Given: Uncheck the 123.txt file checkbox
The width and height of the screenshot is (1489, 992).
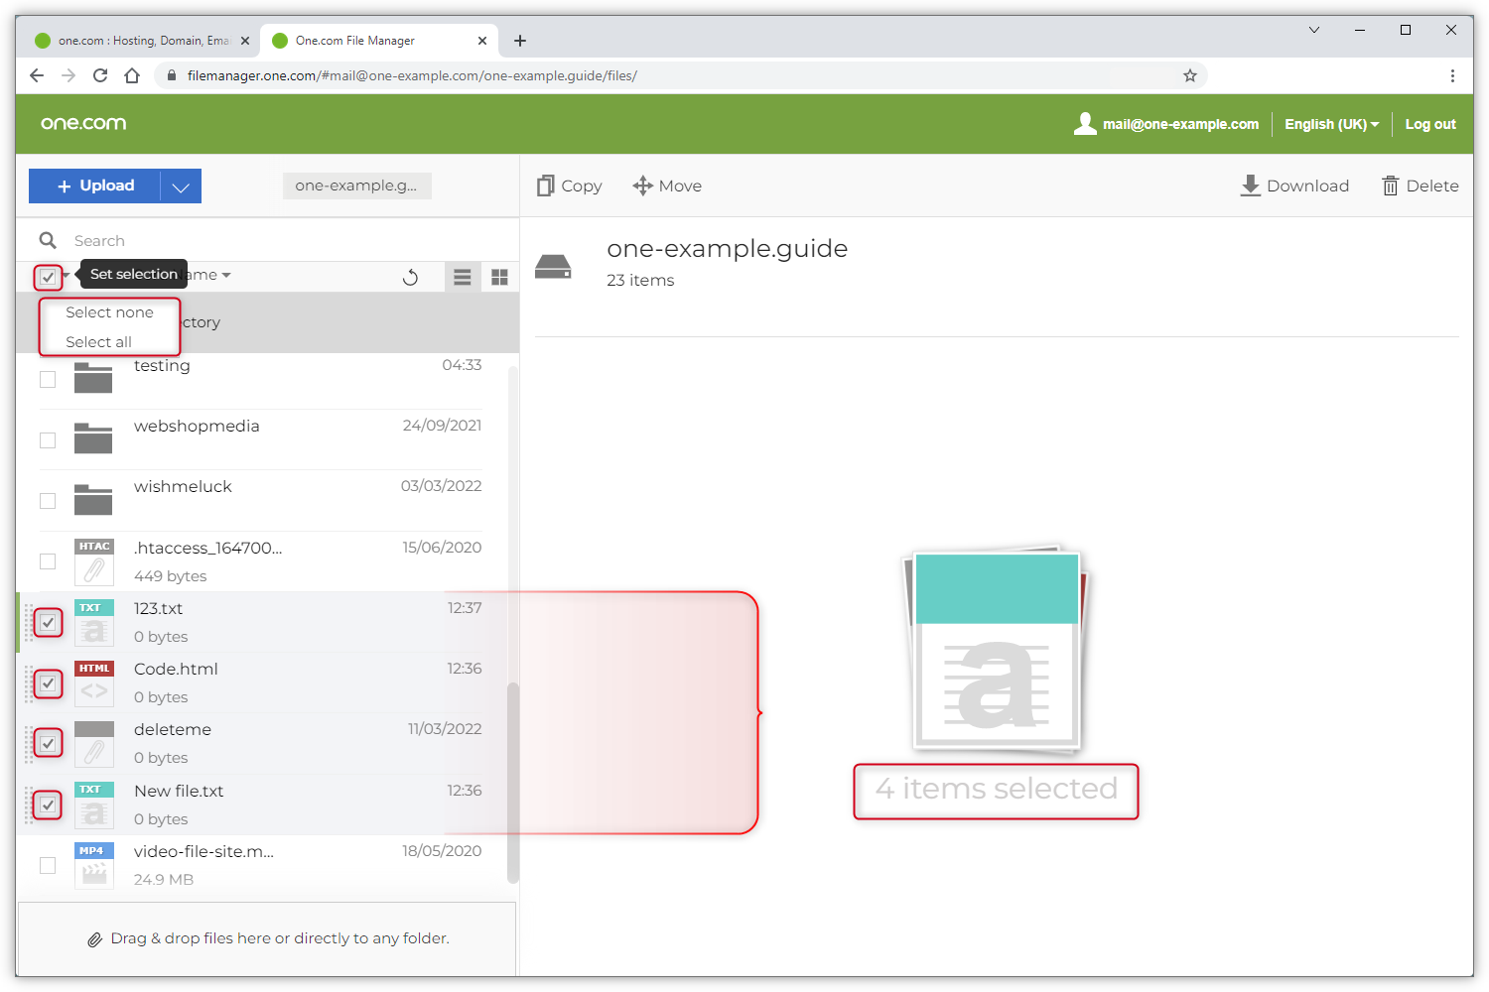Looking at the screenshot, I should coord(48,623).
